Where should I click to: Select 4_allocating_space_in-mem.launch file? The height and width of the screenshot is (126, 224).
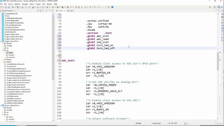[18, 89]
